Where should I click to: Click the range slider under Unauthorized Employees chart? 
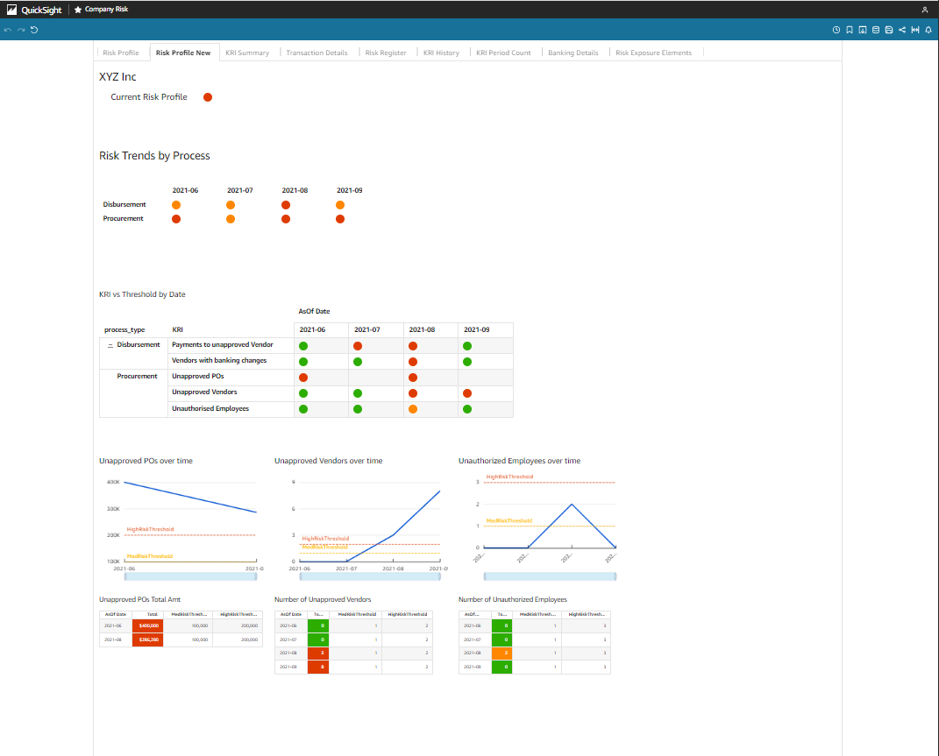[x=550, y=576]
